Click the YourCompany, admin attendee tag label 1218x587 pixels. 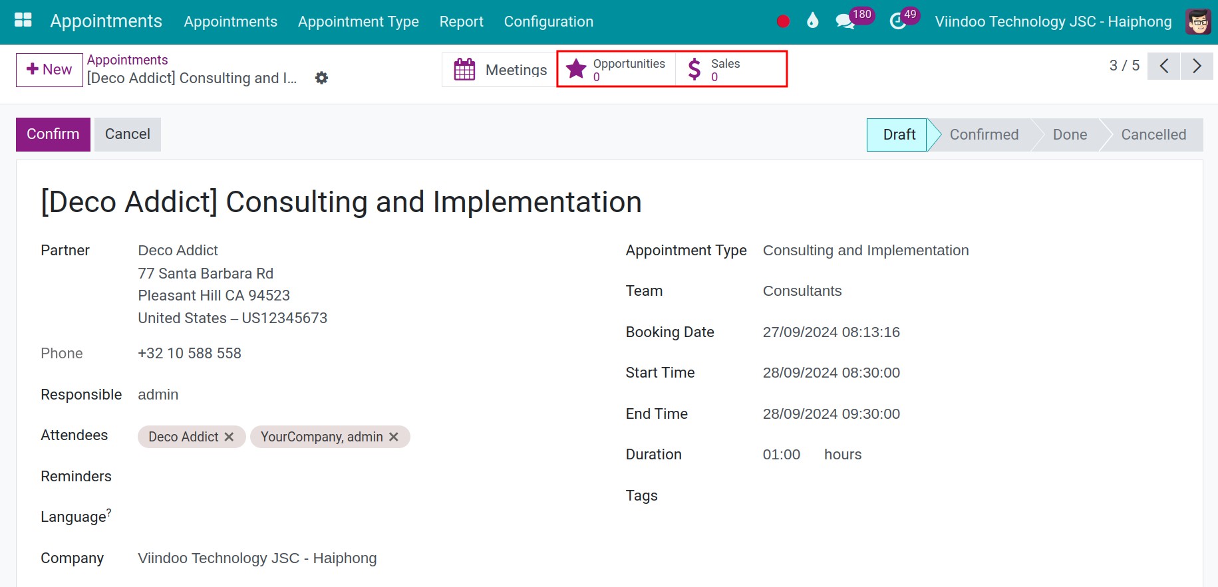point(322,437)
